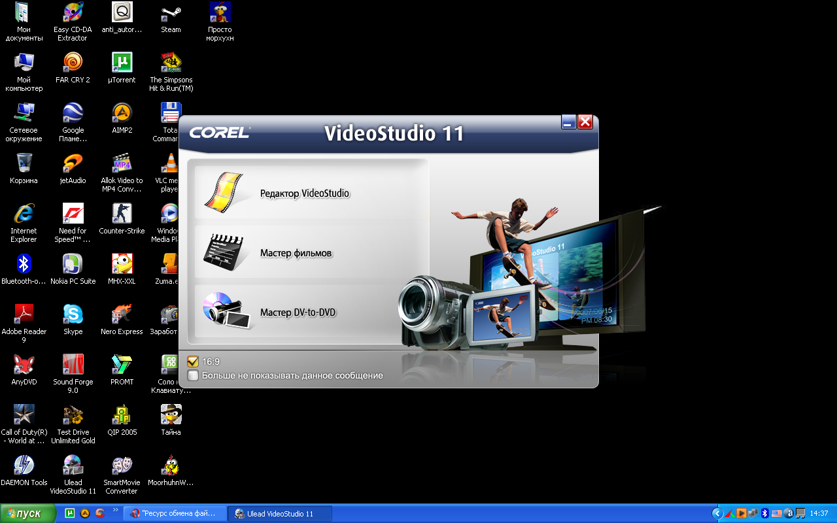This screenshot has height=523, width=837.
Task: Open Мои документы desktop icon
Action: pos(24,22)
